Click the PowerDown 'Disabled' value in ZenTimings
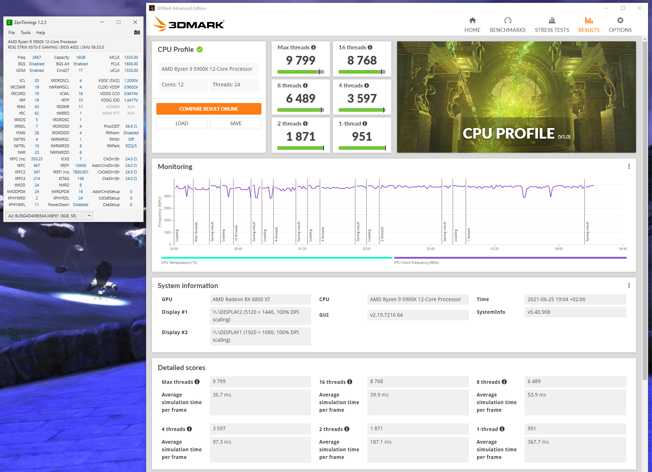Viewport: 652px width, 472px height. tap(81, 205)
